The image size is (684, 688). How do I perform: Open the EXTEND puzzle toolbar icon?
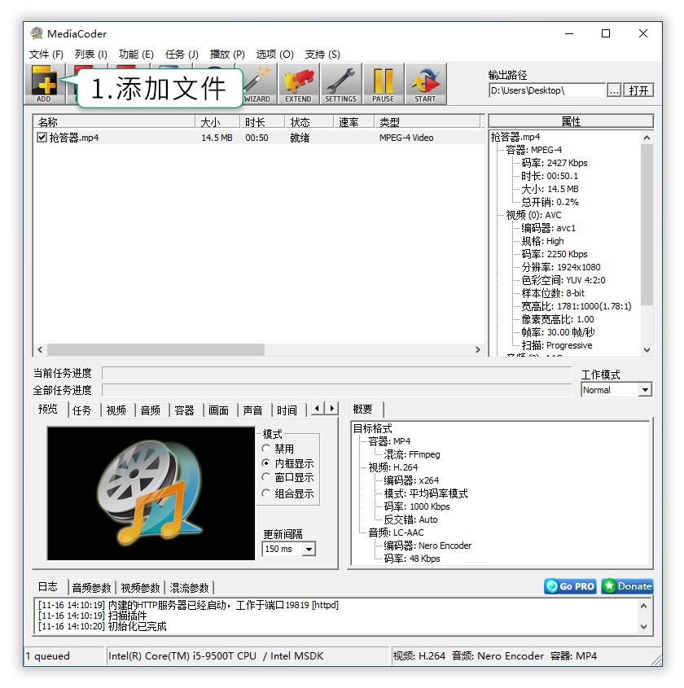point(298,83)
